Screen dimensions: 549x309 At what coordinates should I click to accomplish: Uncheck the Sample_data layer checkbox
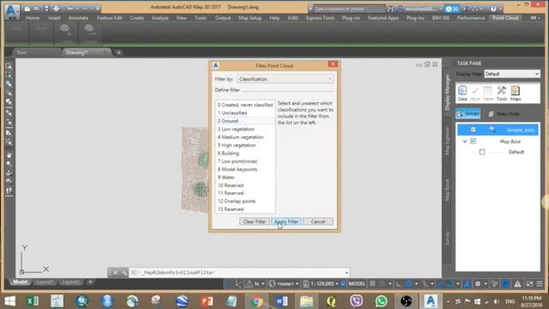point(473,130)
